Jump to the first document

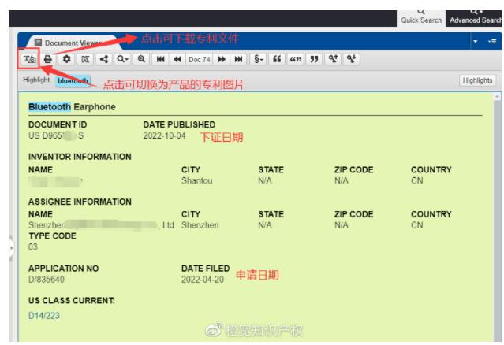(160, 59)
